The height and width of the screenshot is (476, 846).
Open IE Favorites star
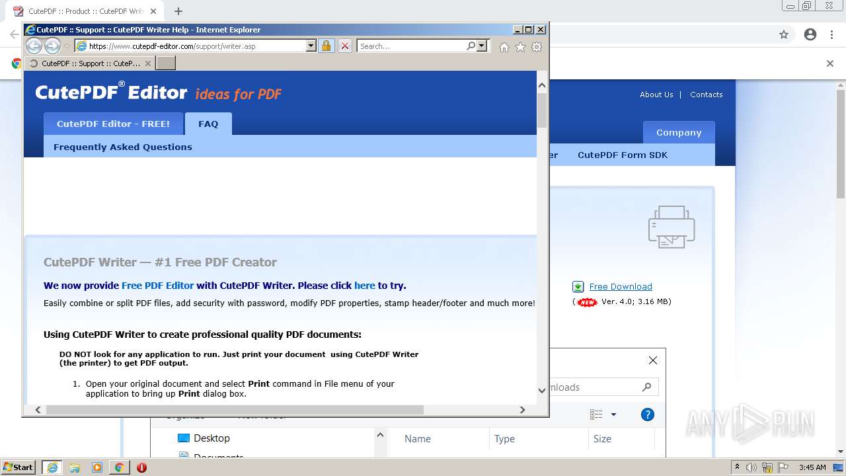[x=520, y=47]
